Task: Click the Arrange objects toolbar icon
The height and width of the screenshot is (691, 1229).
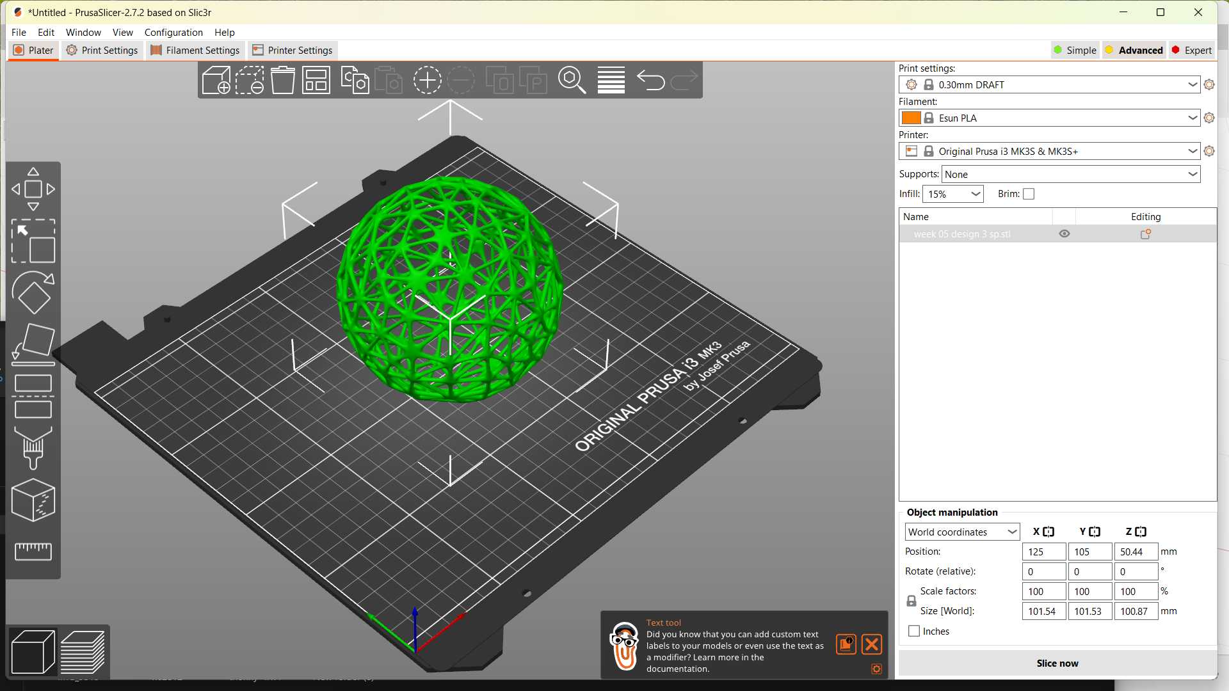Action: tap(316, 81)
